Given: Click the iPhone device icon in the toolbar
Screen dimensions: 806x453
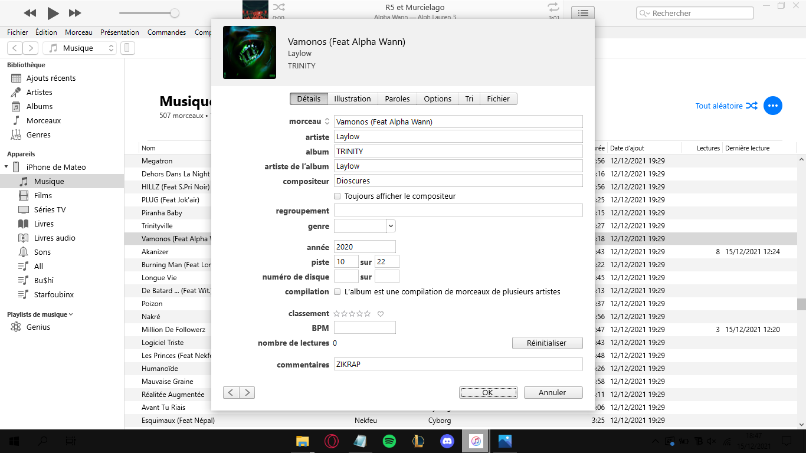Looking at the screenshot, I should (x=128, y=48).
